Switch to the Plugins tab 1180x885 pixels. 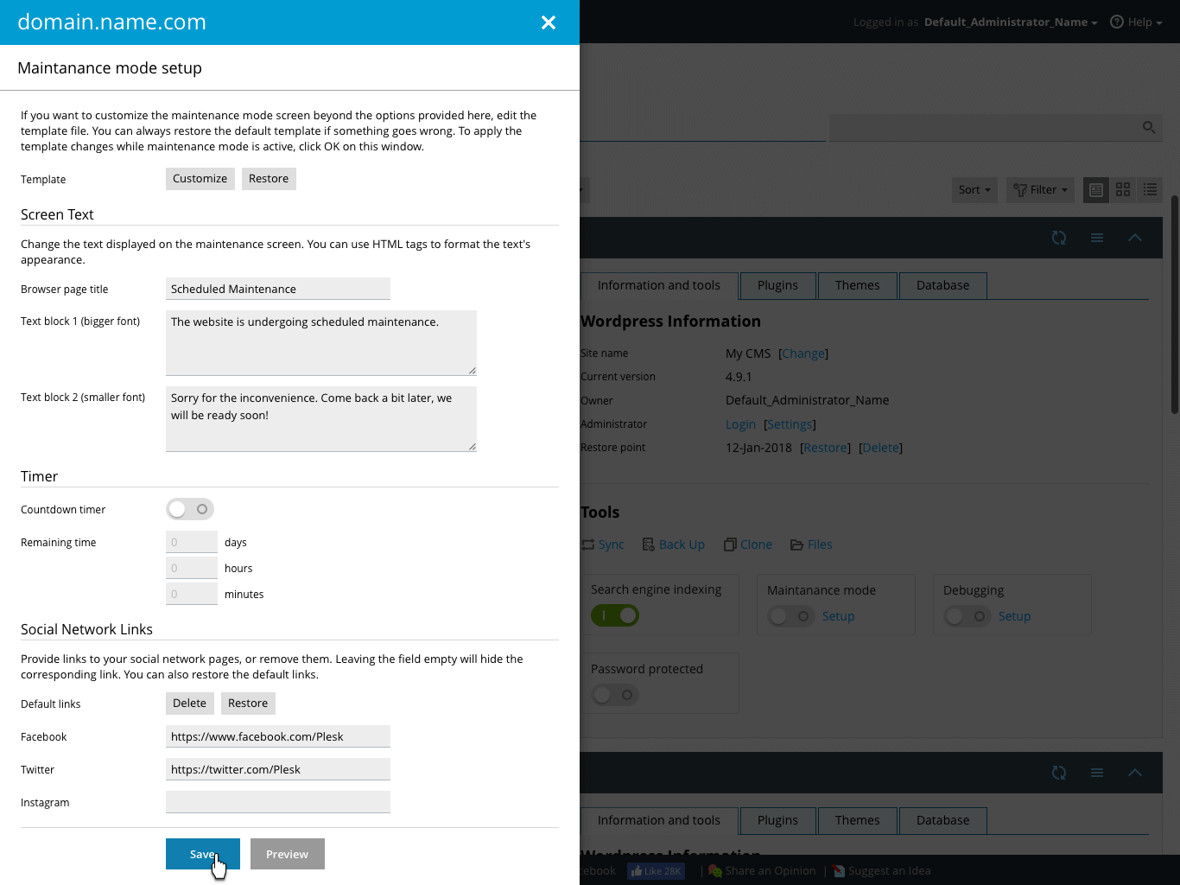point(777,285)
